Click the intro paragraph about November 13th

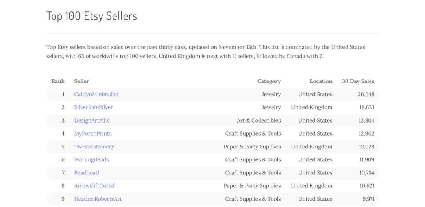click(x=206, y=52)
